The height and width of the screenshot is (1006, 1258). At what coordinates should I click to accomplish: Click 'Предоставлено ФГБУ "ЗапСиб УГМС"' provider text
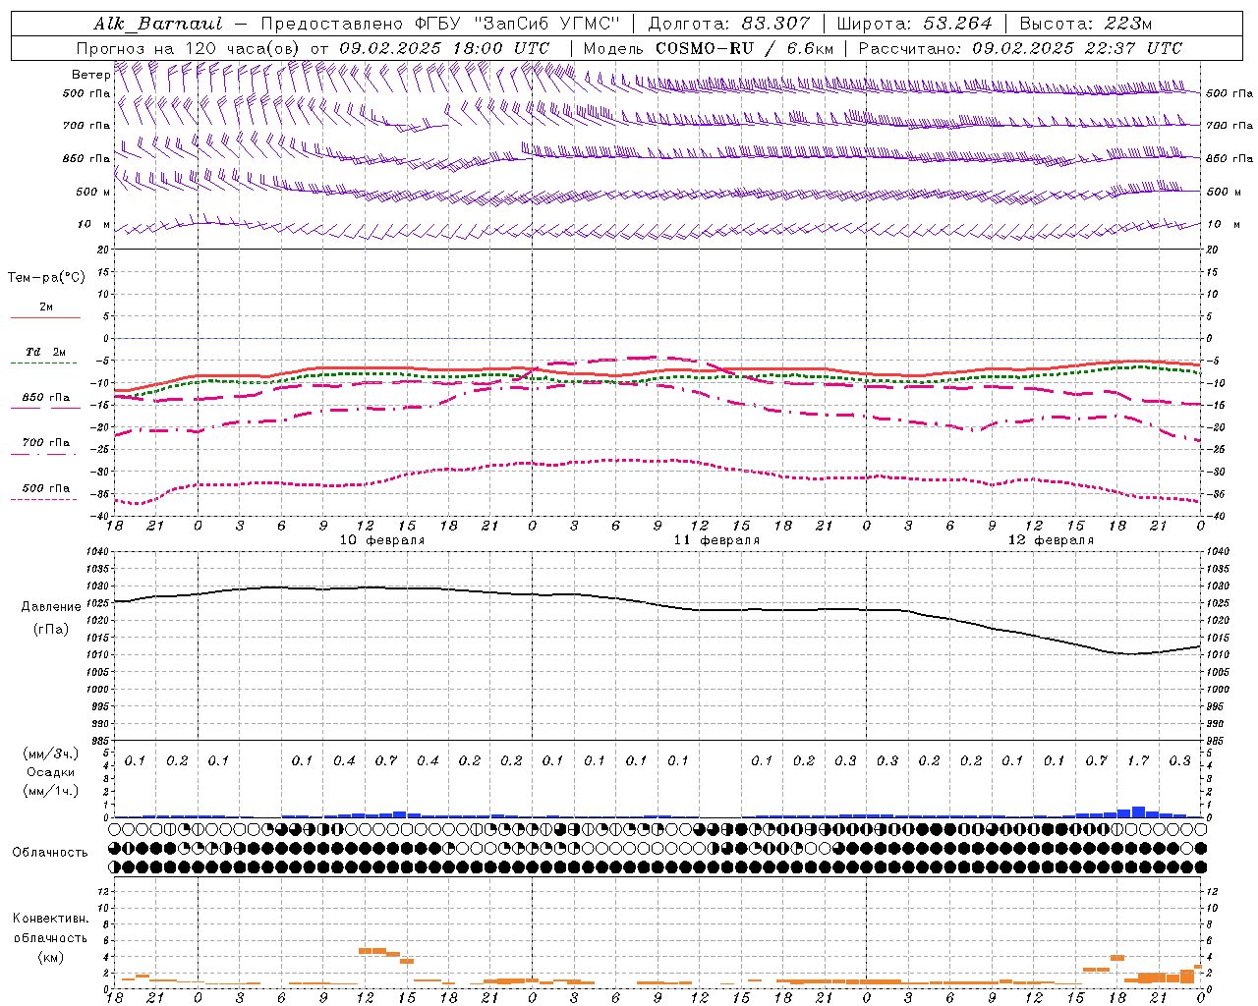440,24
